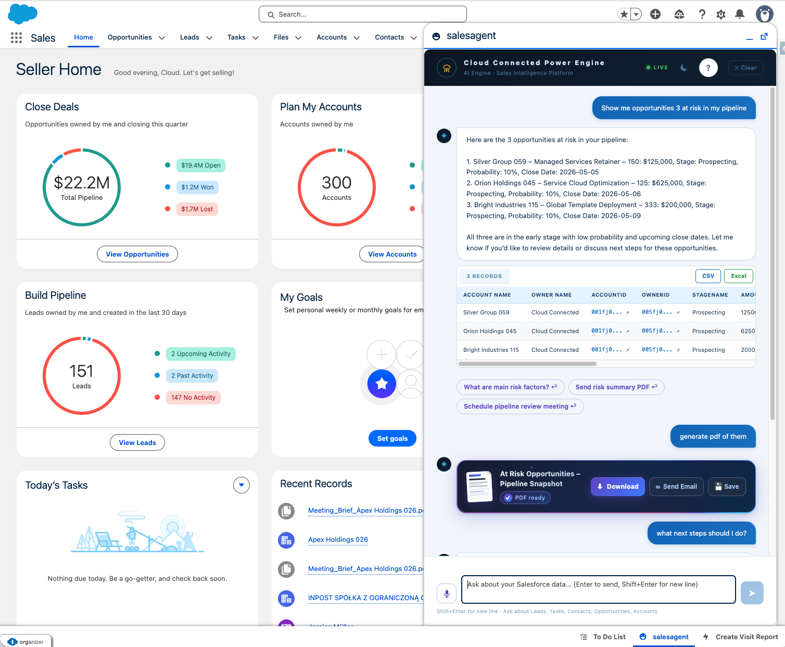Click the organizer tab at bottom left
The width and height of the screenshot is (785, 647).
point(26,641)
